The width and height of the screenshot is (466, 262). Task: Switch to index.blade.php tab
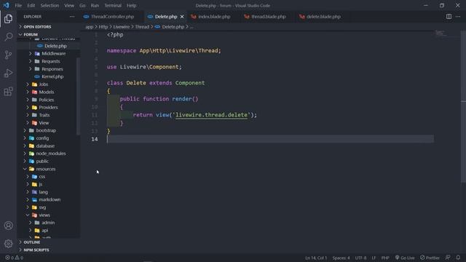[214, 17]
